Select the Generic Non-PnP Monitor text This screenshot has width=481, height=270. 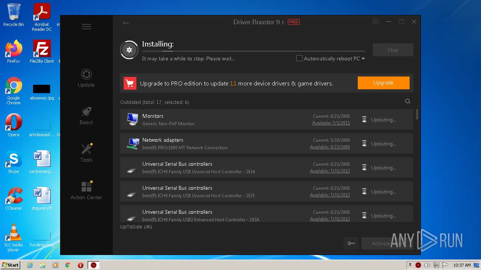[168, 124]
